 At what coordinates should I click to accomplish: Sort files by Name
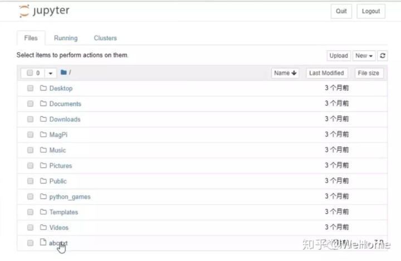coord(285,73)
